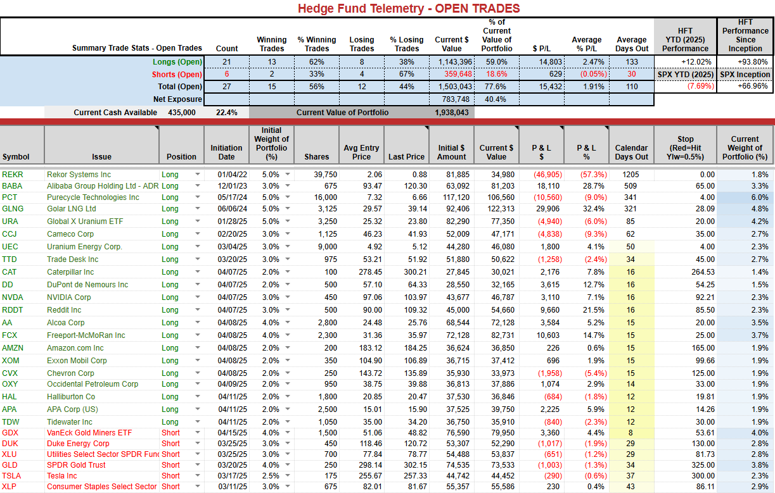775x493 pixels.
Task: Click the longs current value 1,143,396
Action: 454,62
